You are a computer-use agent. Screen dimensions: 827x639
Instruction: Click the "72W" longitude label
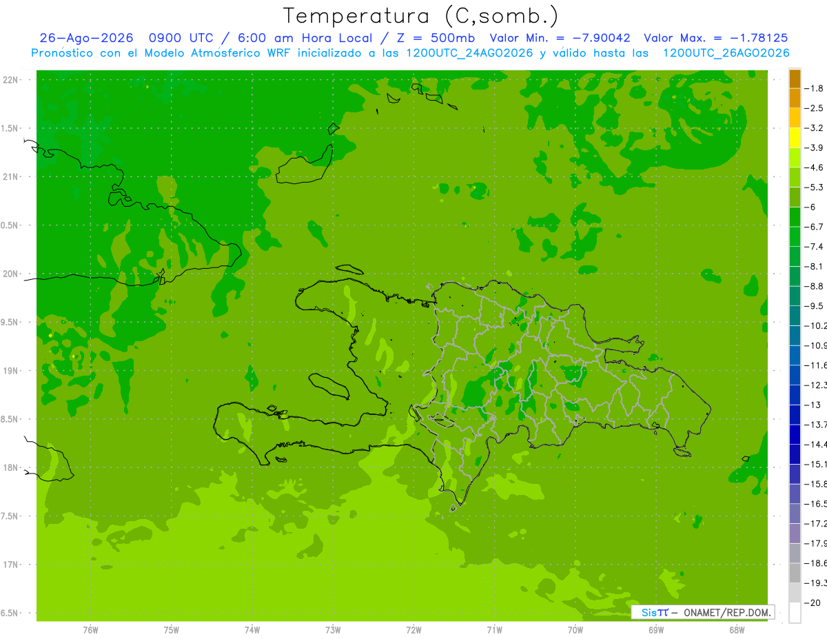click(x=413, y=630)
